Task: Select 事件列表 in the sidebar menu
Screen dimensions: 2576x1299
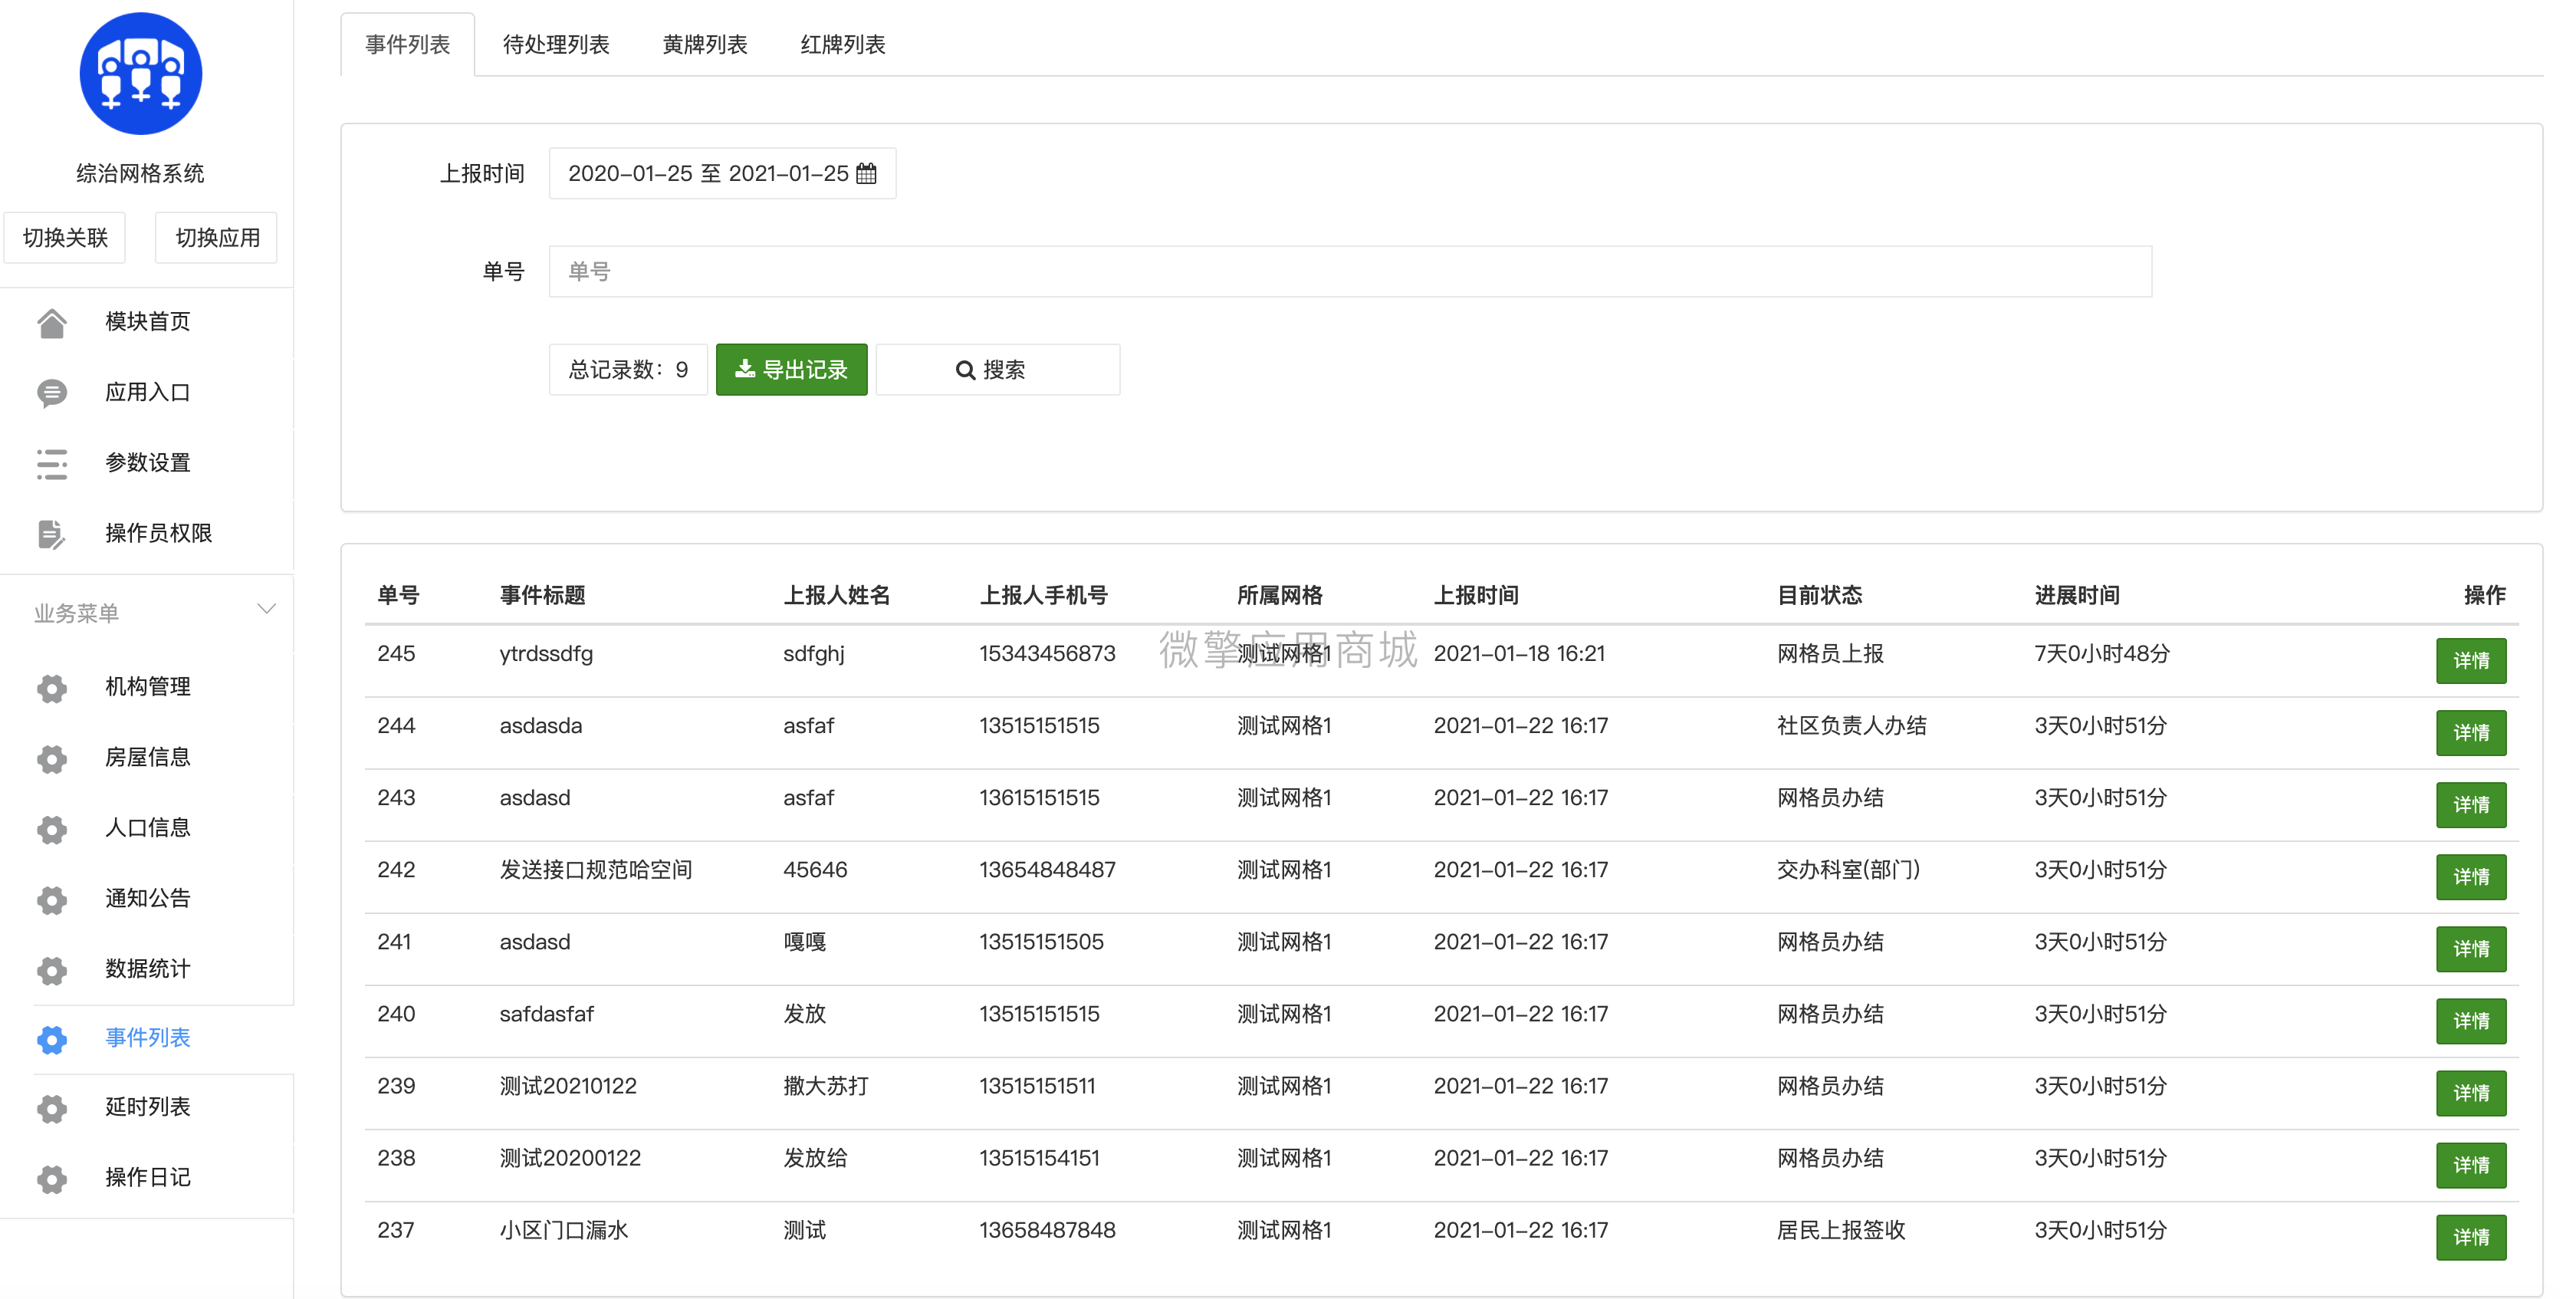Action: pyautogui.click(x=148, y=1037)
